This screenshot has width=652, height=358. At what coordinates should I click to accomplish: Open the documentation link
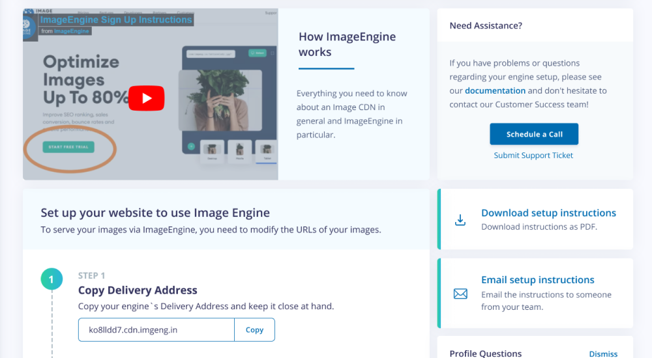(x=495, y=90)
